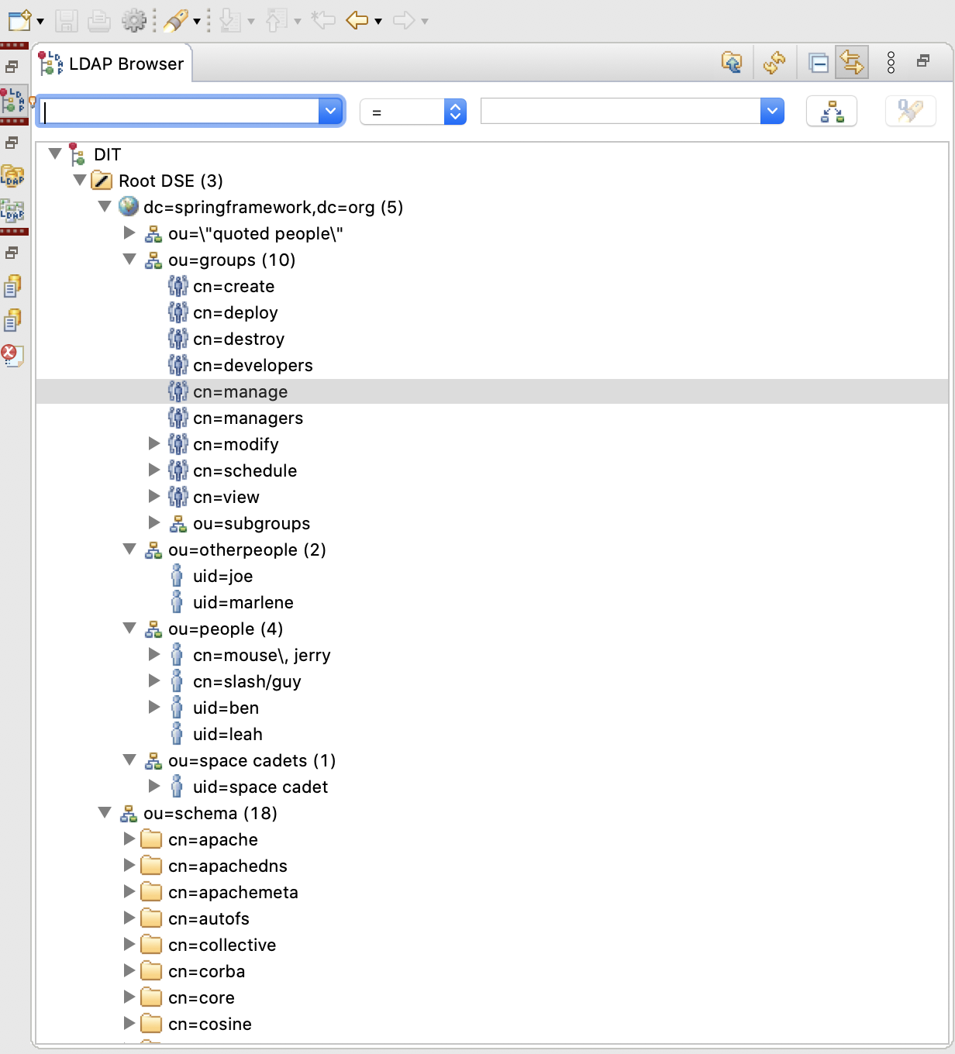
Task: Click the folder icon beside cn=core
Action: pyautogui.click(x=152, y=997)
